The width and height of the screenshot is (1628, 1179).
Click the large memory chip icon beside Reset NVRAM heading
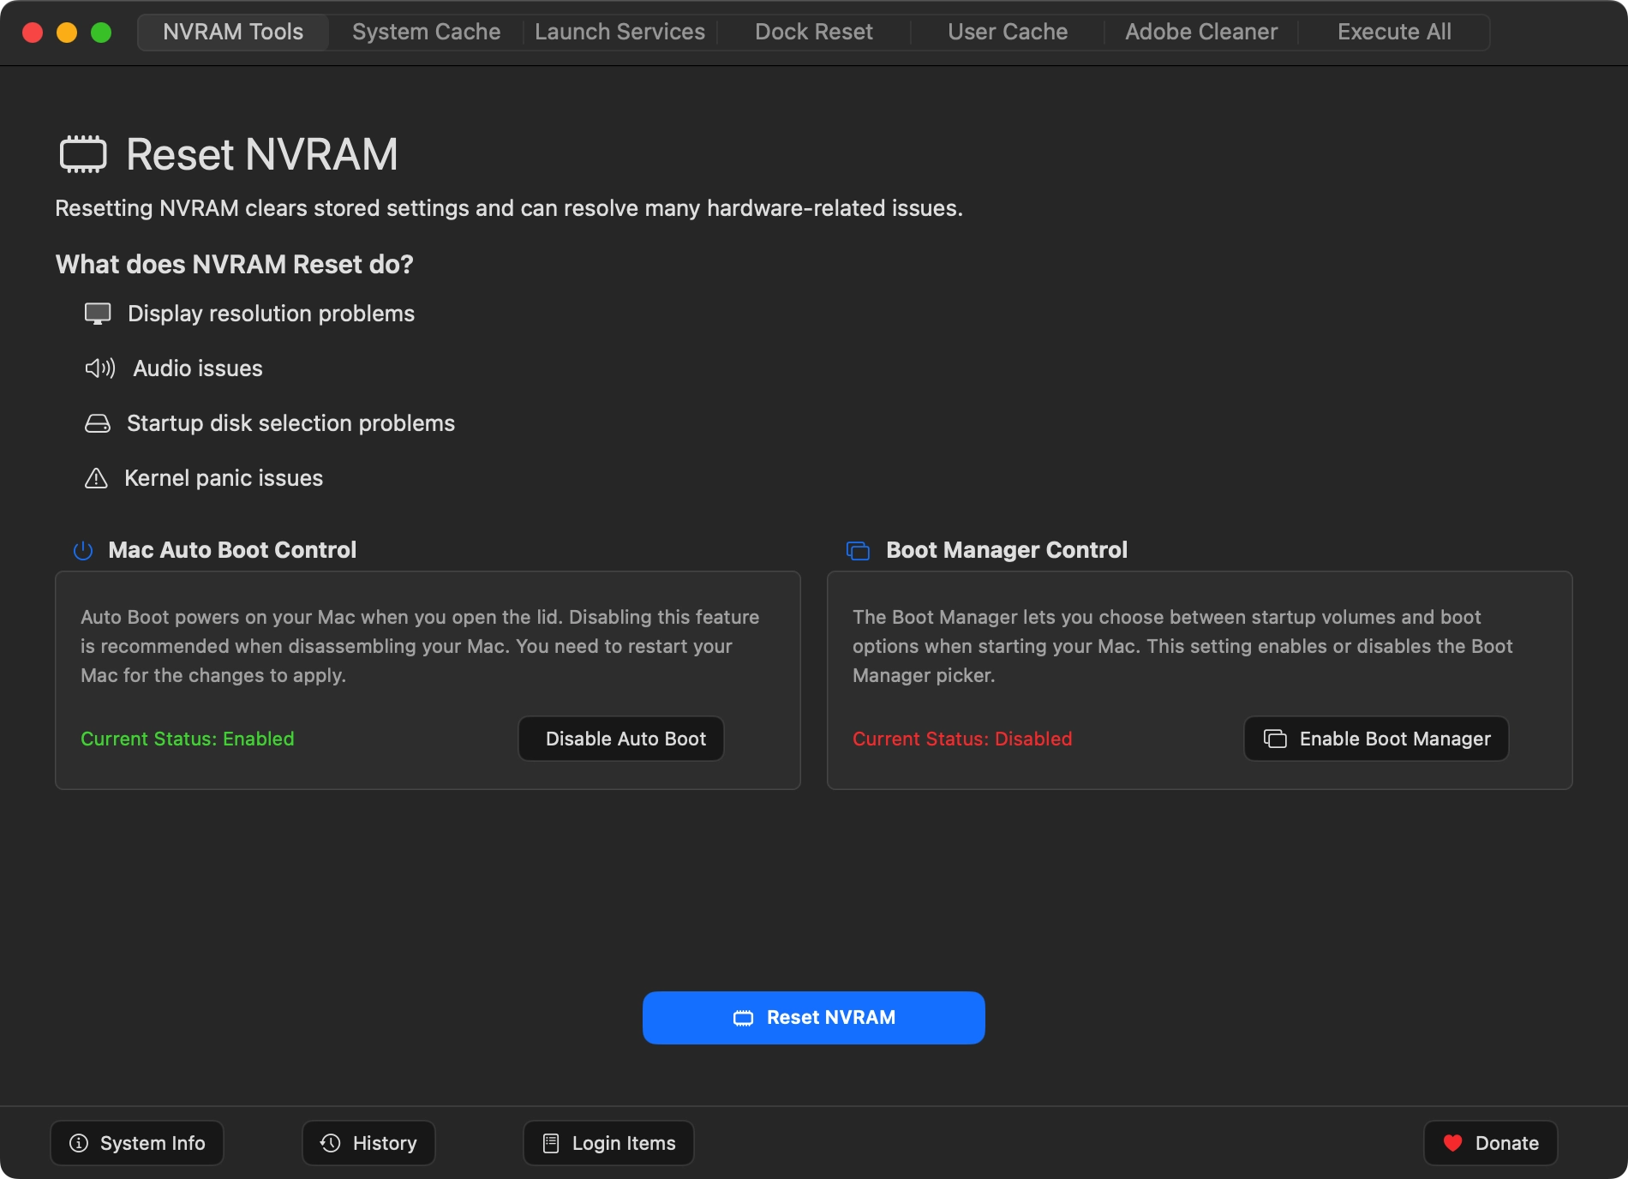tap(83, 154)
